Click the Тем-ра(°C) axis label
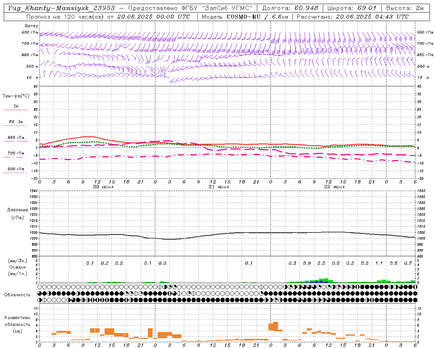 16,96
